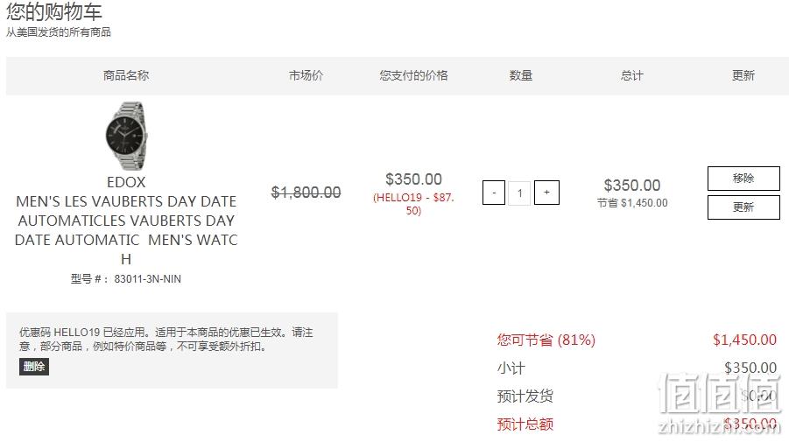Increase quantity with plus button
Viewport: 789px width, 442px height.
pos(546,193)
